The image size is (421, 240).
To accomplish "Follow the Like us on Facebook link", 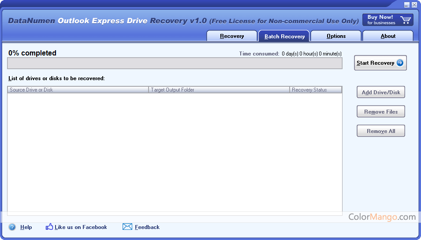I will pos(81,227).
